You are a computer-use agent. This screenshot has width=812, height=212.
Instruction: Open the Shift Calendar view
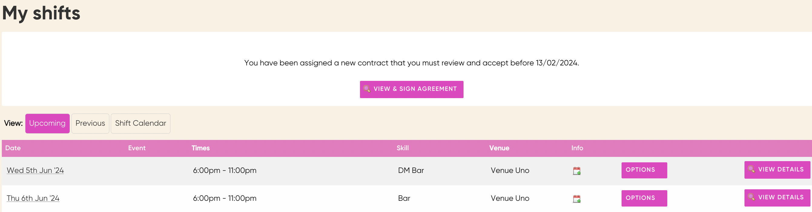(x=140, y=123)
